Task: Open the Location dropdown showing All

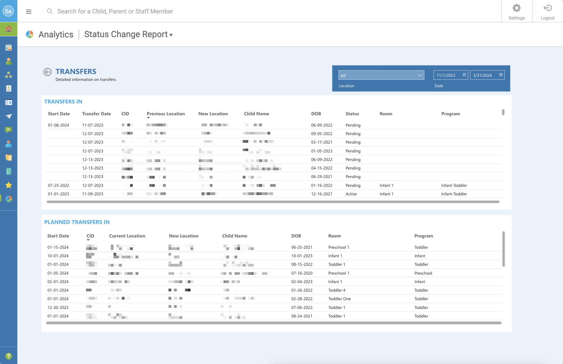Action: (x=381, y=75)
